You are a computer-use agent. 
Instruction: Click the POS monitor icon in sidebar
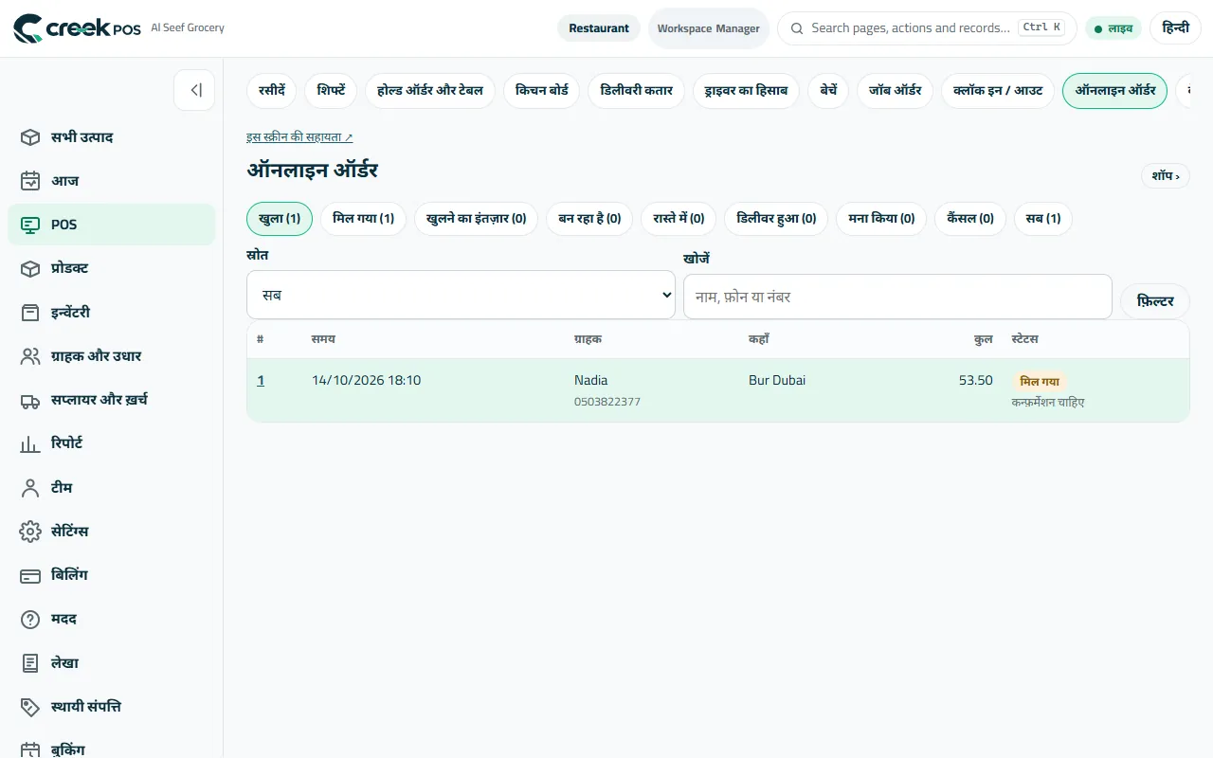pos(30,225)
